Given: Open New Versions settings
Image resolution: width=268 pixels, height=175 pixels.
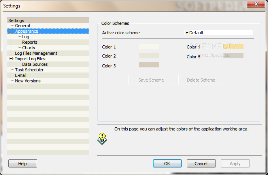Looking at the screenshot, I should 28,81.
